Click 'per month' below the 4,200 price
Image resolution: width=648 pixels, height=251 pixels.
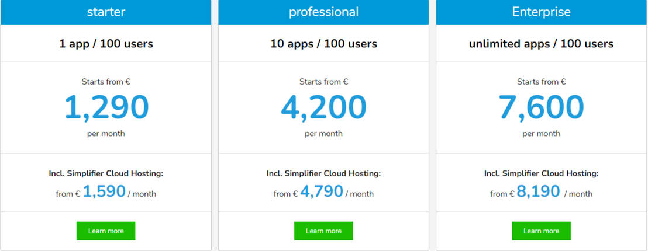pos(323,134)
